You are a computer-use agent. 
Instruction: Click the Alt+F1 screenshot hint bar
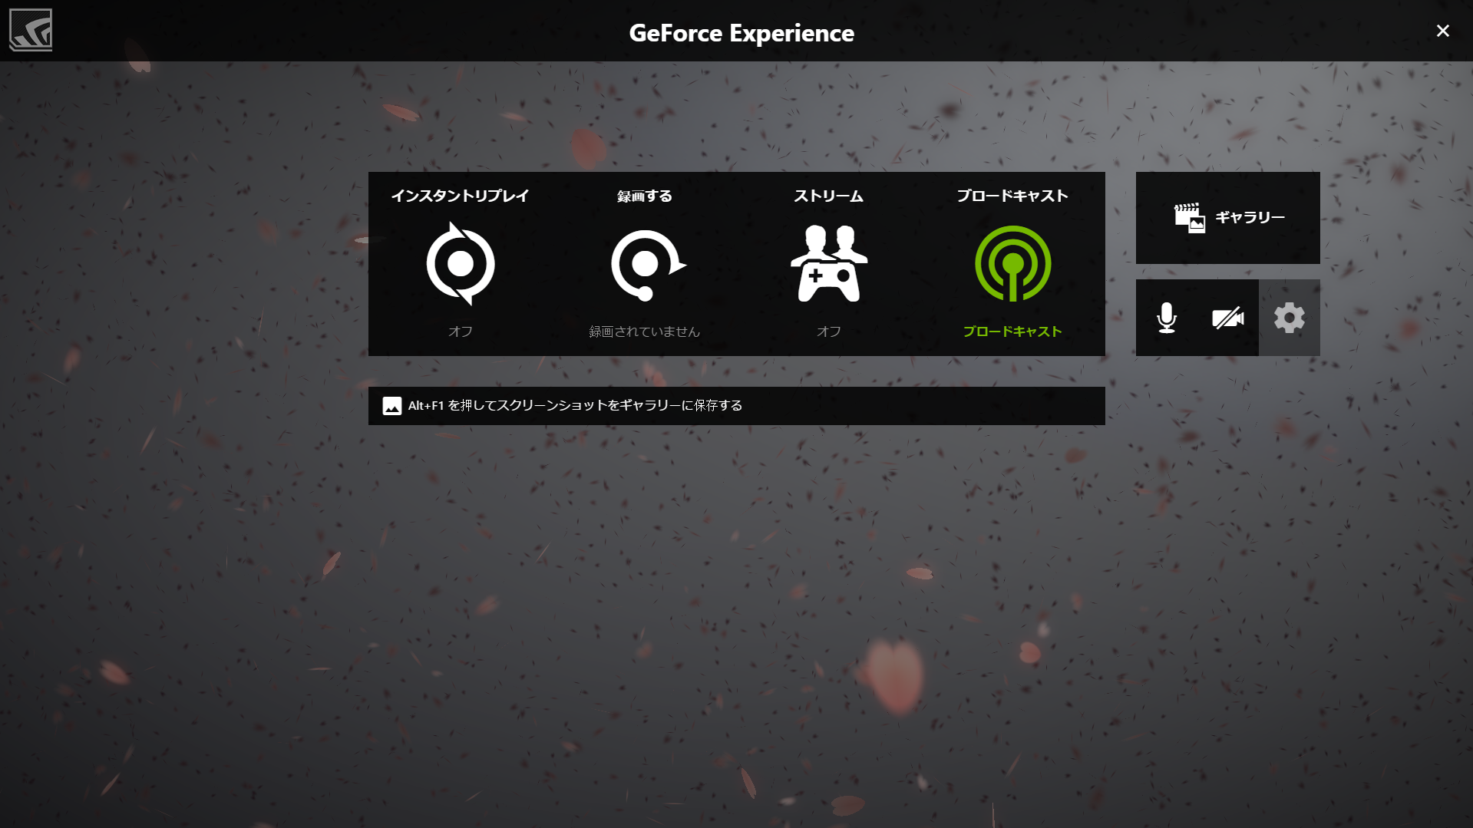[x=737, y=406]
